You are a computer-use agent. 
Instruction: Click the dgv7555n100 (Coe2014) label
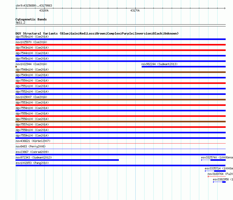(32, 113)
